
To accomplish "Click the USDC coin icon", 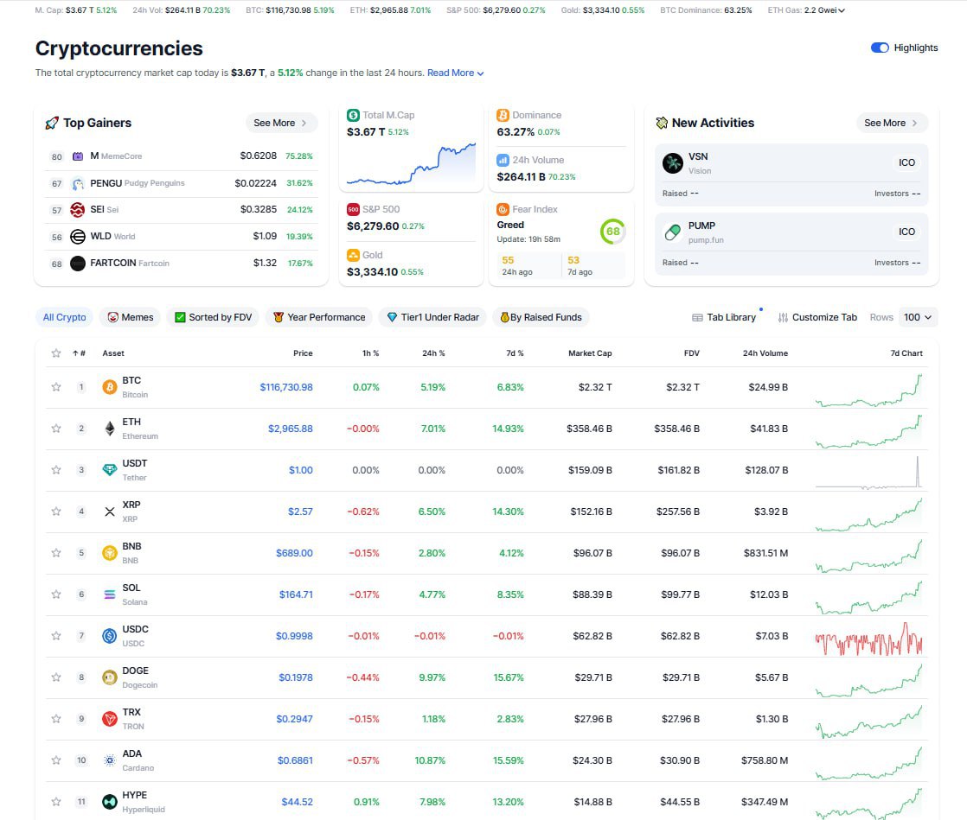I will pyautogui.click(x=110, y=636).
